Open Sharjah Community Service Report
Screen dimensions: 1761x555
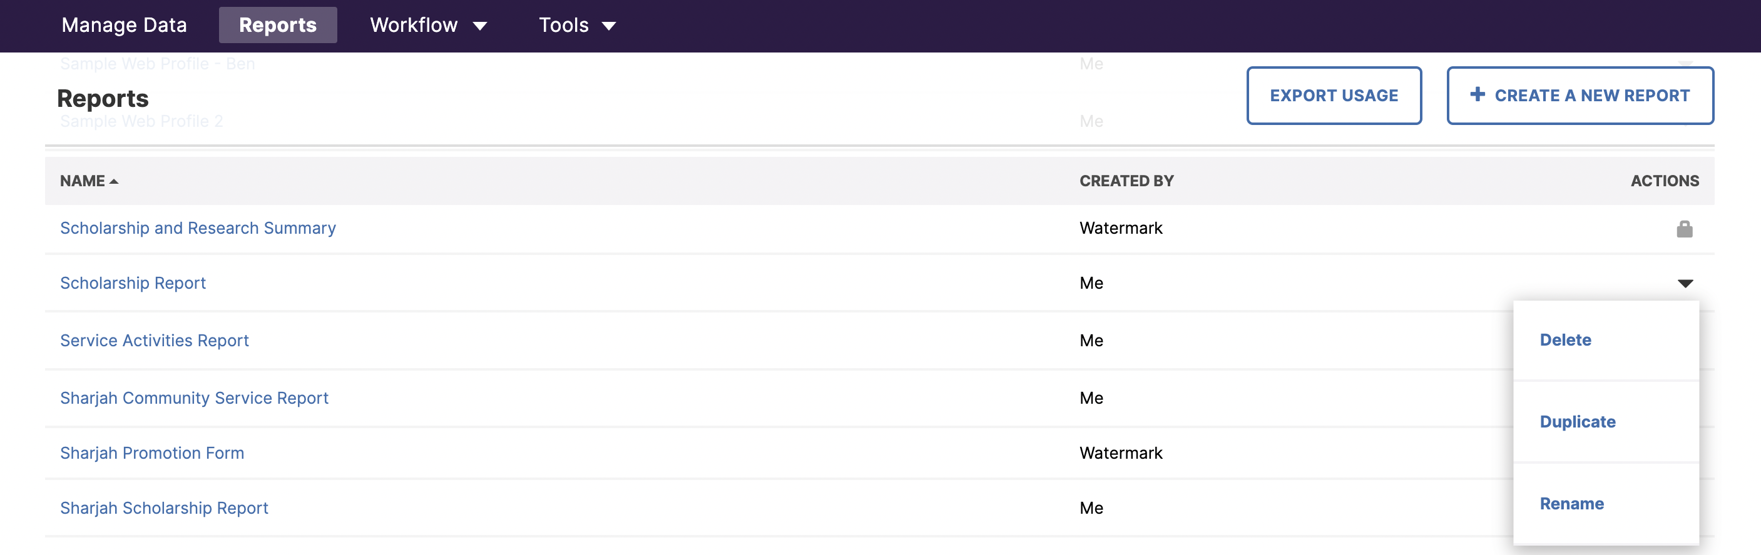194,398
